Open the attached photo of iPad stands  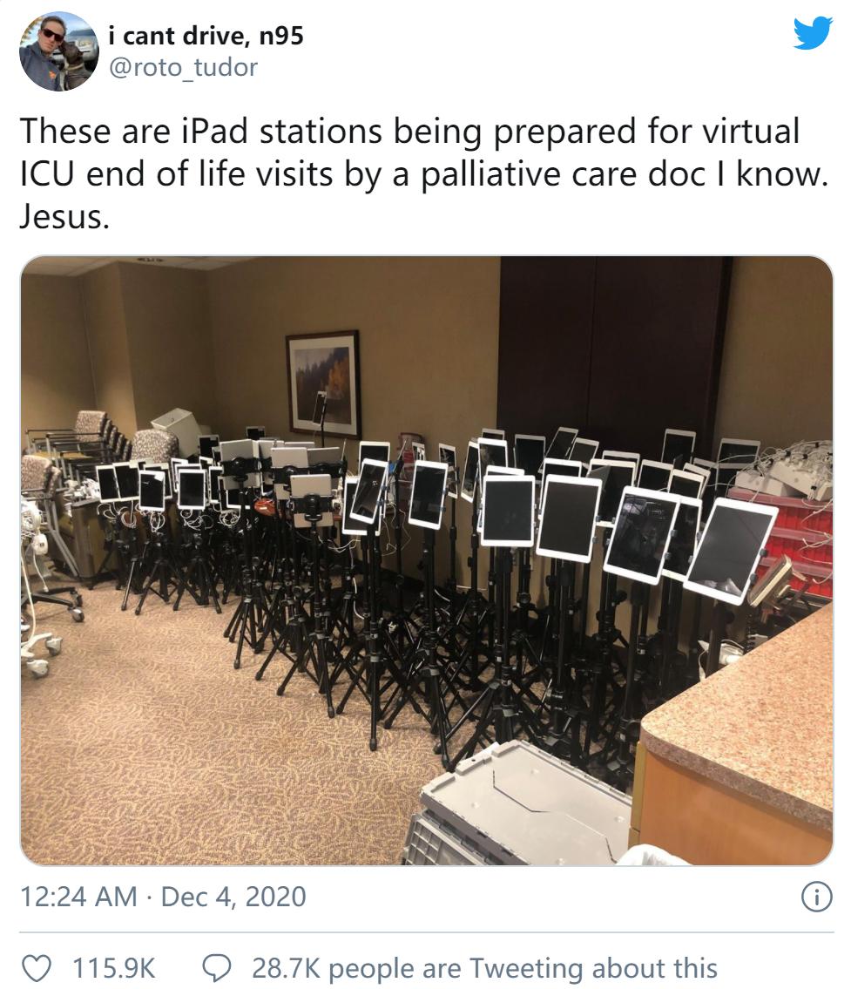point(427,560)
